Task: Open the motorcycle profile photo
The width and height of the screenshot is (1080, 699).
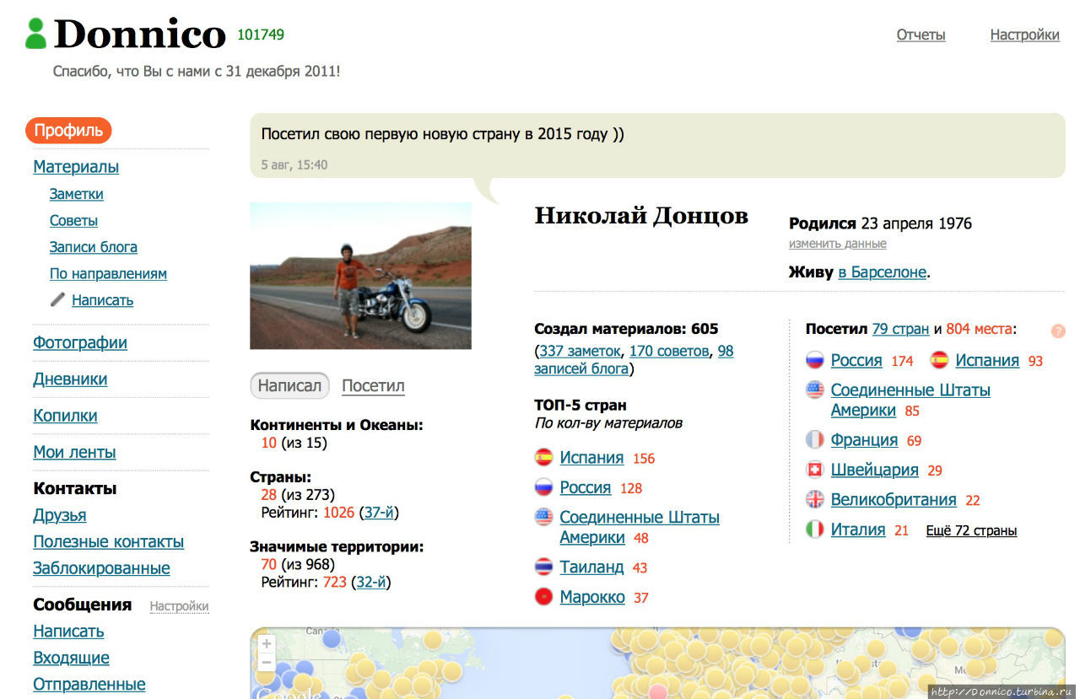Action: pyautogui.click(x=360, y=276)
